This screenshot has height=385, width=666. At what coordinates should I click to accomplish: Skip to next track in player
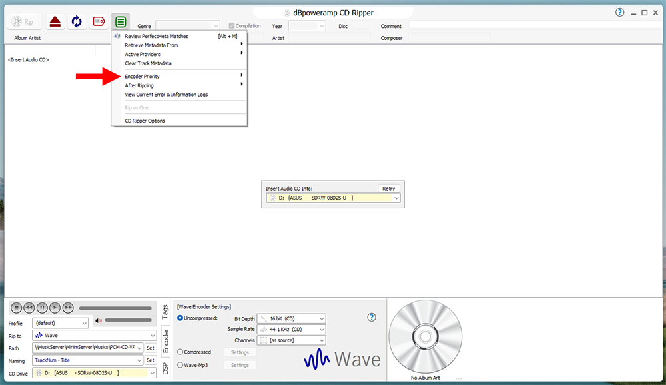[x=69, y=308]
